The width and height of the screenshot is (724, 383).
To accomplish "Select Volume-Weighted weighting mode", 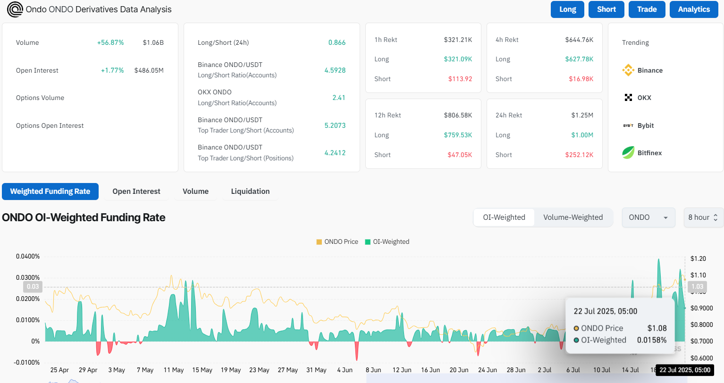I will point(573,217).
